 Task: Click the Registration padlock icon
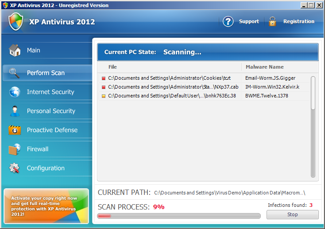point(272,21)
